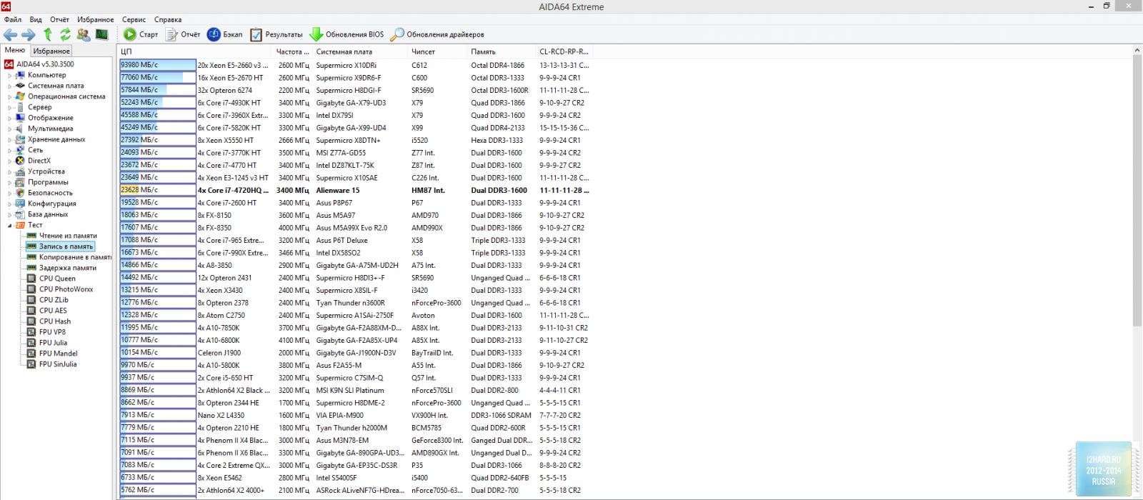The image size is (1143, 500).
Task: Select the Alienware 15 result row
Action: coord(337,190)
